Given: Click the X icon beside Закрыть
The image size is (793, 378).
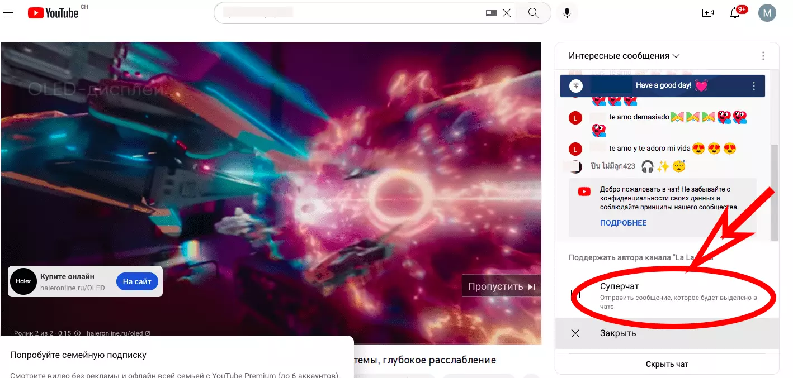Looking at the screenshot, I should tap(575, 333).
